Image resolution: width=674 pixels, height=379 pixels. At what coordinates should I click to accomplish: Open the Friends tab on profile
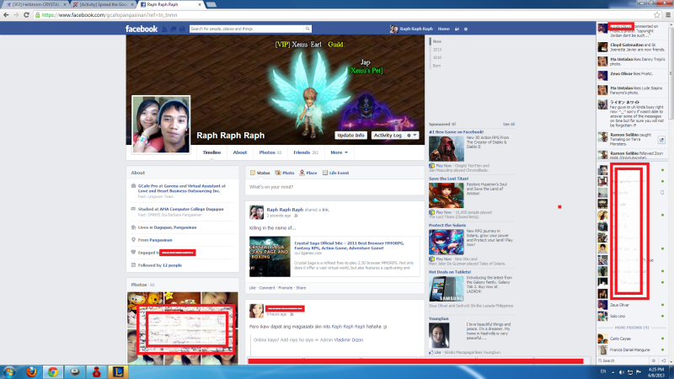coord(303,152)
